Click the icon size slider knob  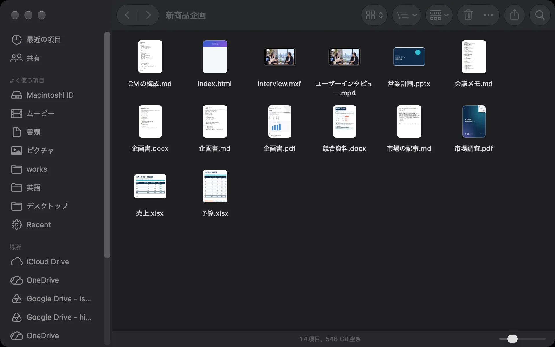click(513, 339)
